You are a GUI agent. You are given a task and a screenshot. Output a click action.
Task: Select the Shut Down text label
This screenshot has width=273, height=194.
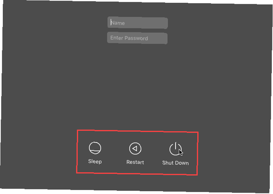pyautogui.click(x=176, y=163)
